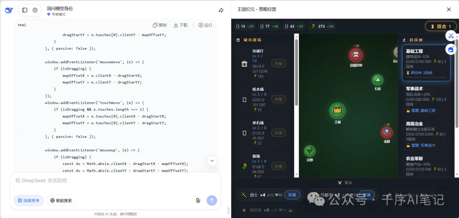459x218 pixels.
Task: Recruit a 剑士 swordsman
Action: pos(292,195)
